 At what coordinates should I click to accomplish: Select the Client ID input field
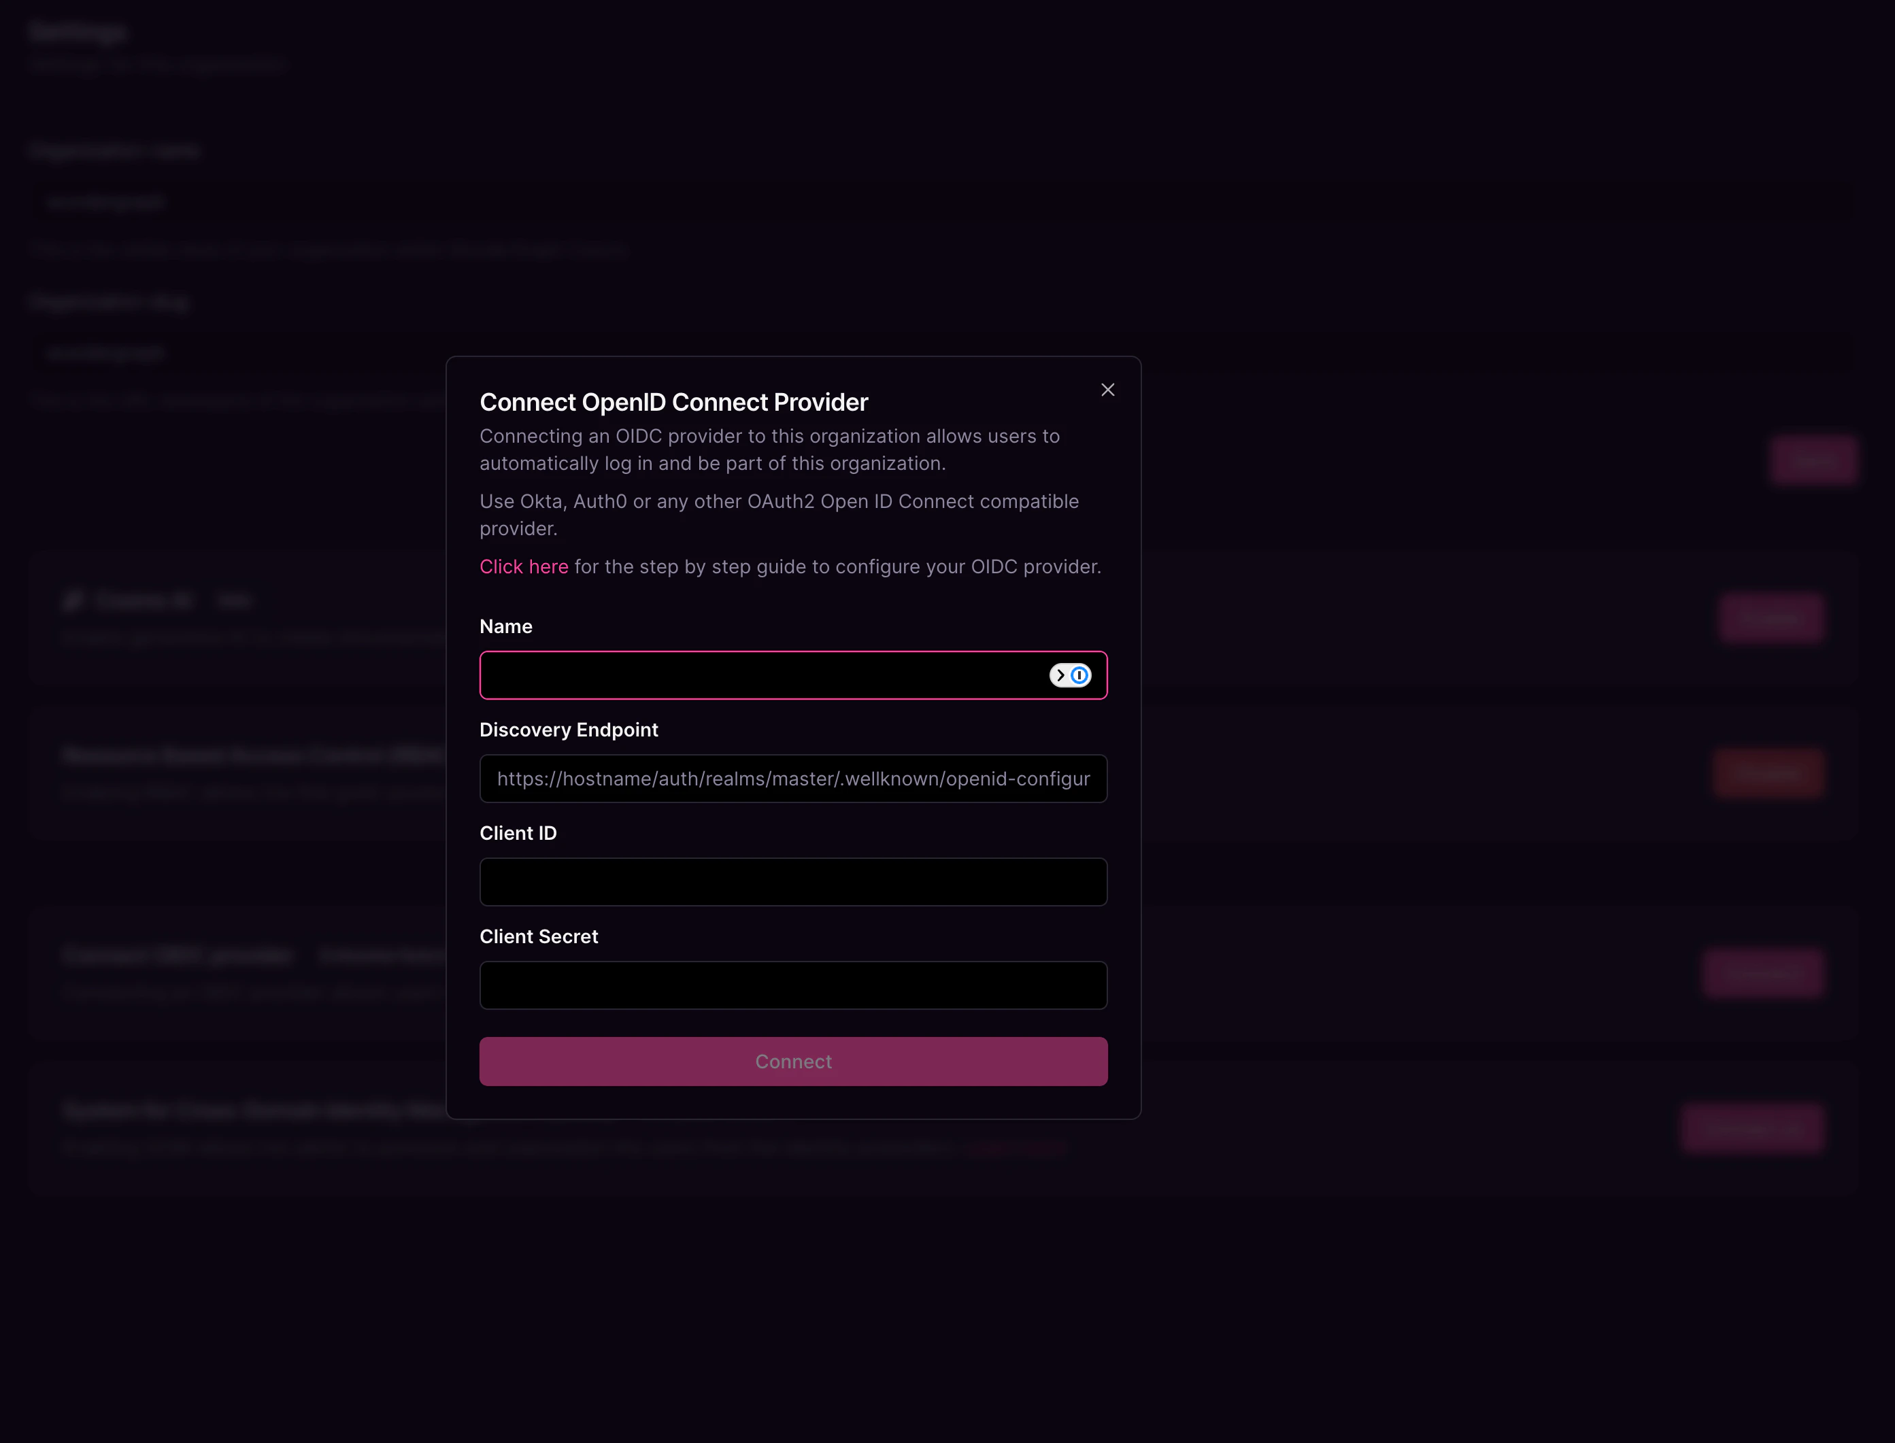(x=793, y=882)
